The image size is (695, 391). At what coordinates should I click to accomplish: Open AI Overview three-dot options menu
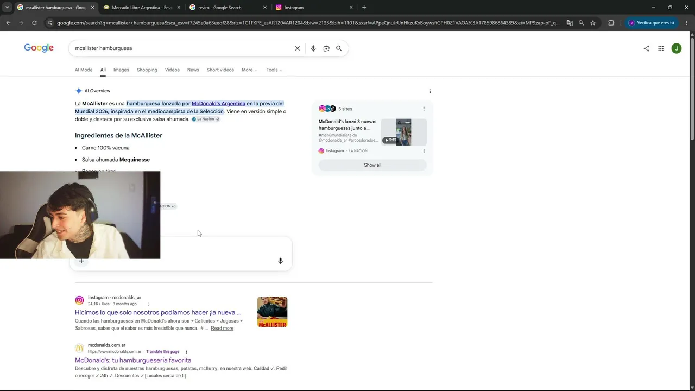pyautogui.click(x=431, y=91)
